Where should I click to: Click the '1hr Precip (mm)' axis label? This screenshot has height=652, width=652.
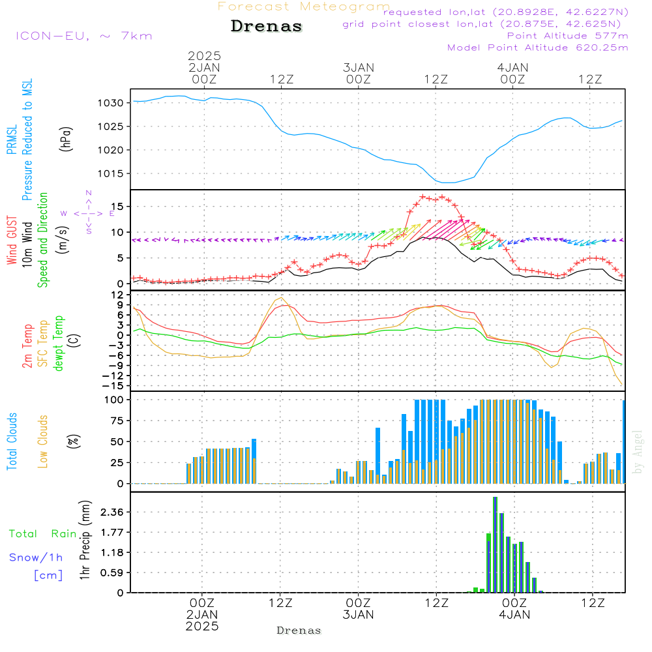pyautogui.click(x=85, y=540)
